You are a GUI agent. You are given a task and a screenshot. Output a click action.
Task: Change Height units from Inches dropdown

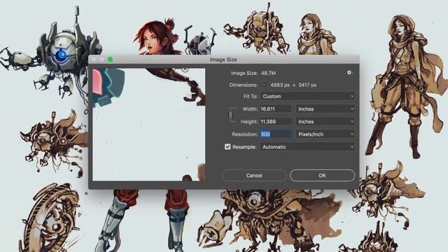tap(325, 121)
